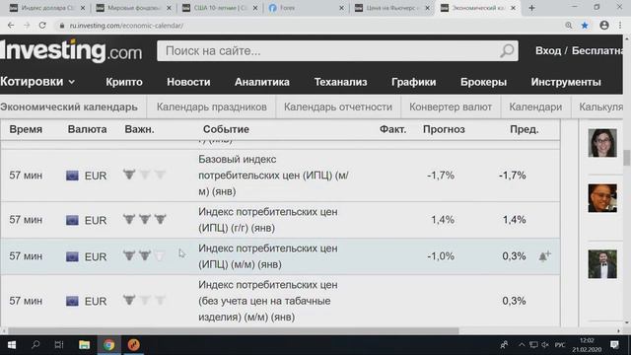This screenshot has width=631, height=355.
Task: Open Windows taskbar search
Action: click(x=35, y=345)
